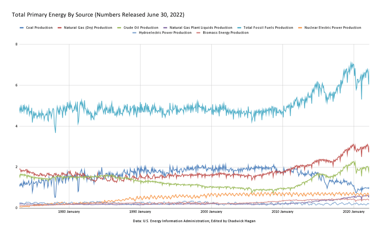Click the '2010 January' x-axis label
This screenshot has width=381, height=235.
pyautogui.click(x=283, y=212)
